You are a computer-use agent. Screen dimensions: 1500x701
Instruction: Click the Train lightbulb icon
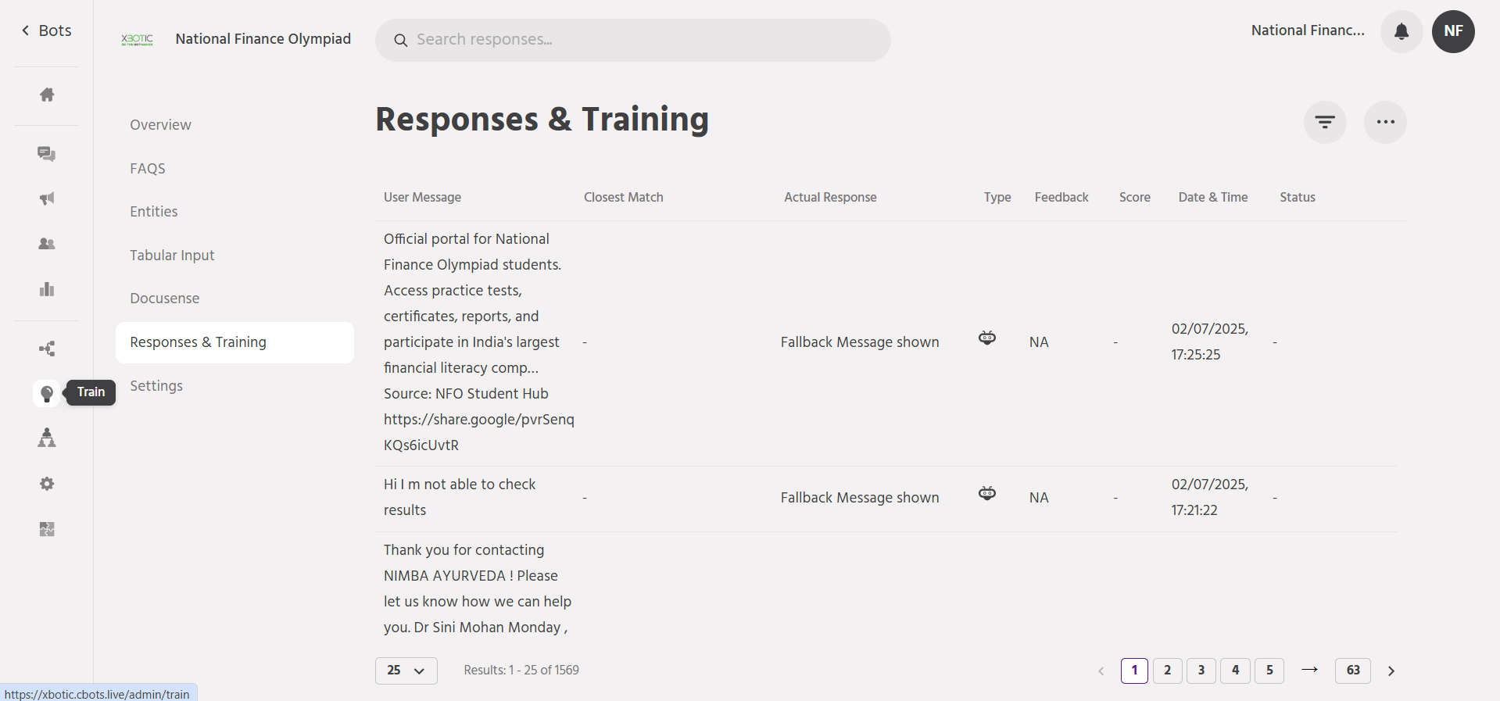[x=47, y=393]
